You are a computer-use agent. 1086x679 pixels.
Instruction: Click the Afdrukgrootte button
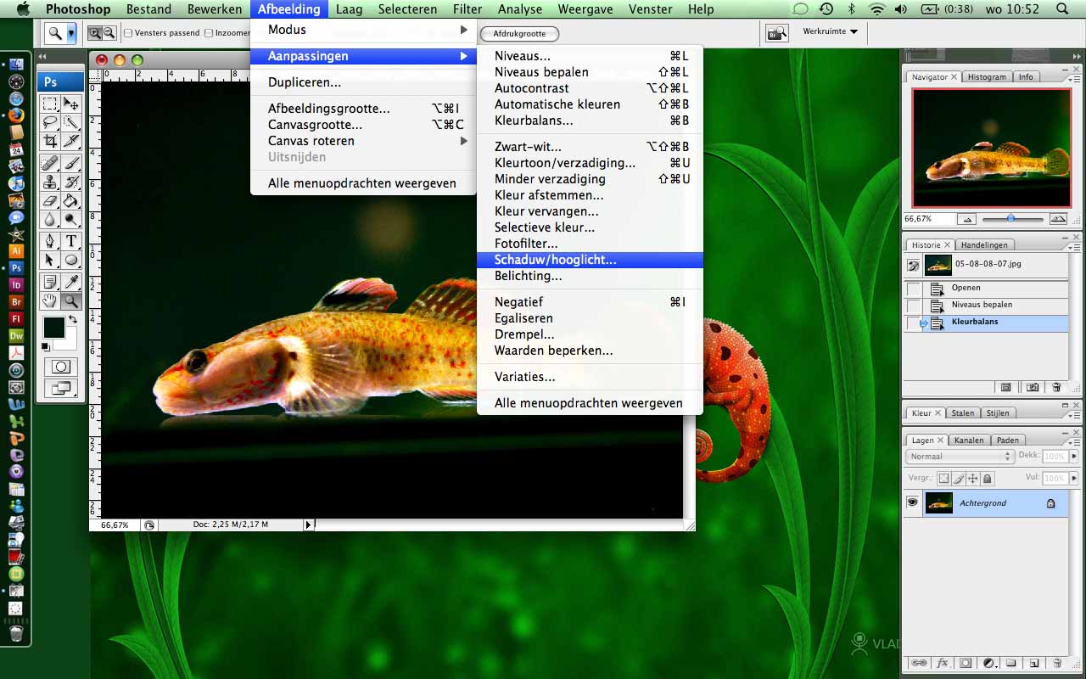(519, 34)
